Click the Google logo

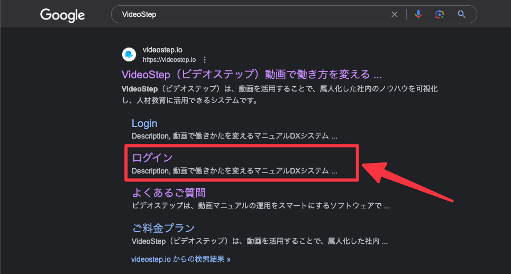click(x=62, y=15)
